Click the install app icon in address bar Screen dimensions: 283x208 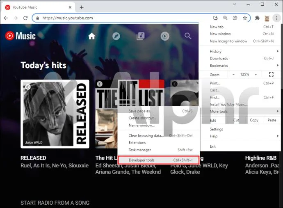[215, 18]
